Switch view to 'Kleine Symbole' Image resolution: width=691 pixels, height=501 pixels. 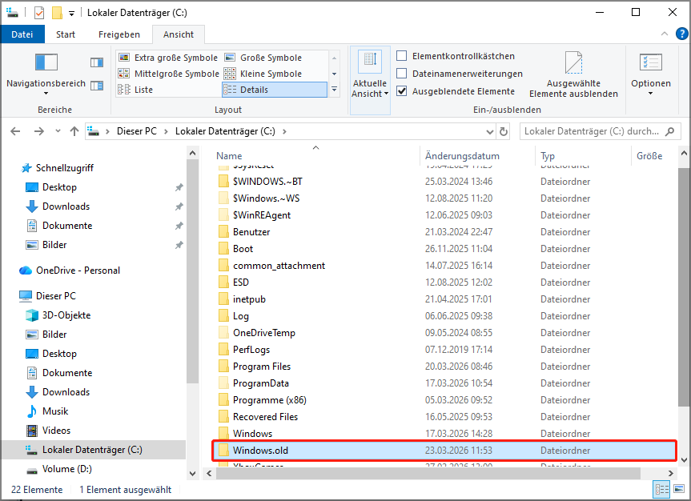coord(269,72)
